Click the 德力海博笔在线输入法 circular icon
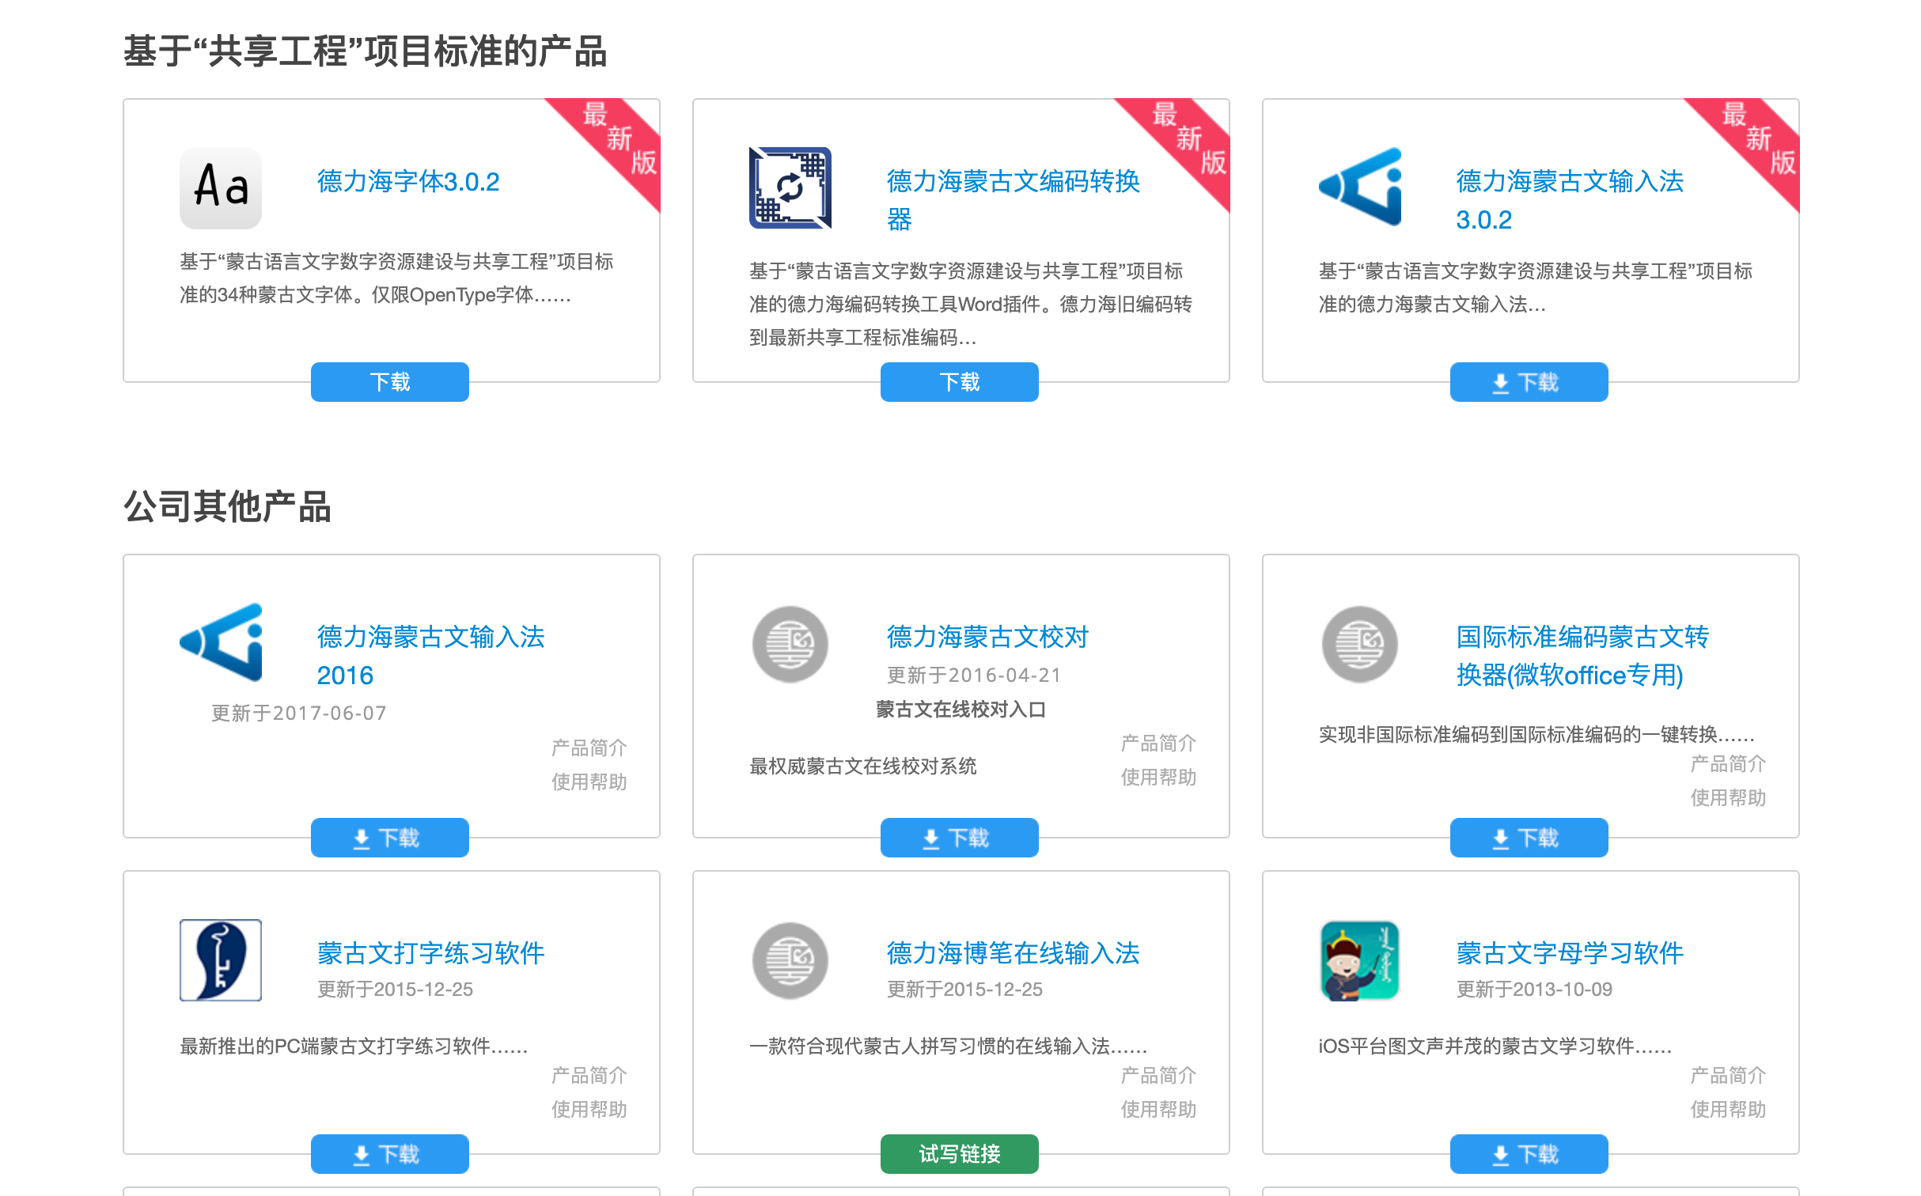 point(789,961)
